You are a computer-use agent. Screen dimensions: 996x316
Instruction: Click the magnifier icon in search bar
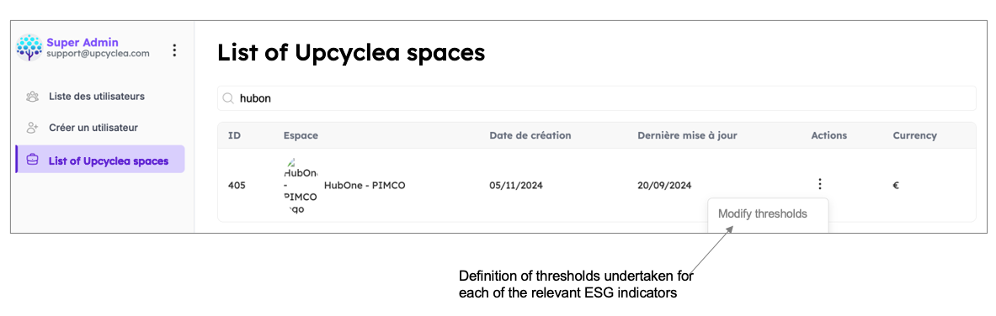pyautogui.click(x=228, y=98)
